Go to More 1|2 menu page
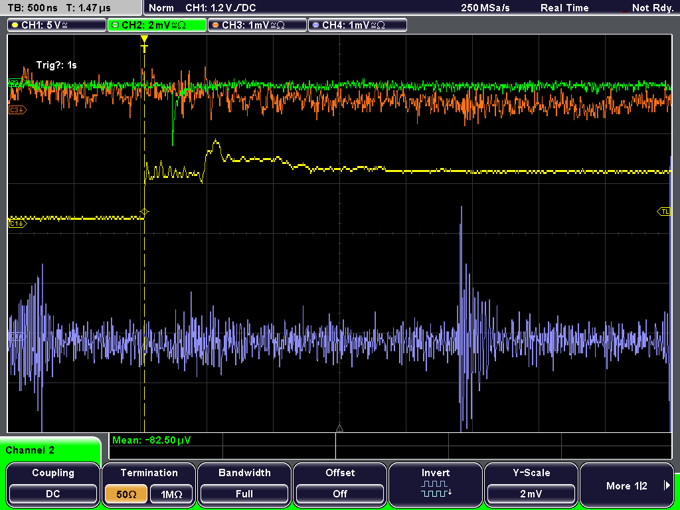 (x=627, y=483)
